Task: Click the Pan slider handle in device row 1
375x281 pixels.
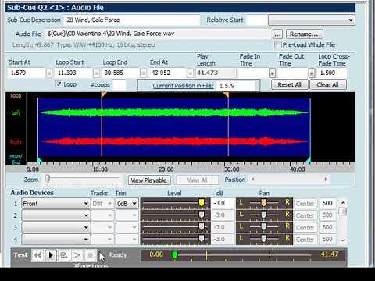Action: point(264,202)
